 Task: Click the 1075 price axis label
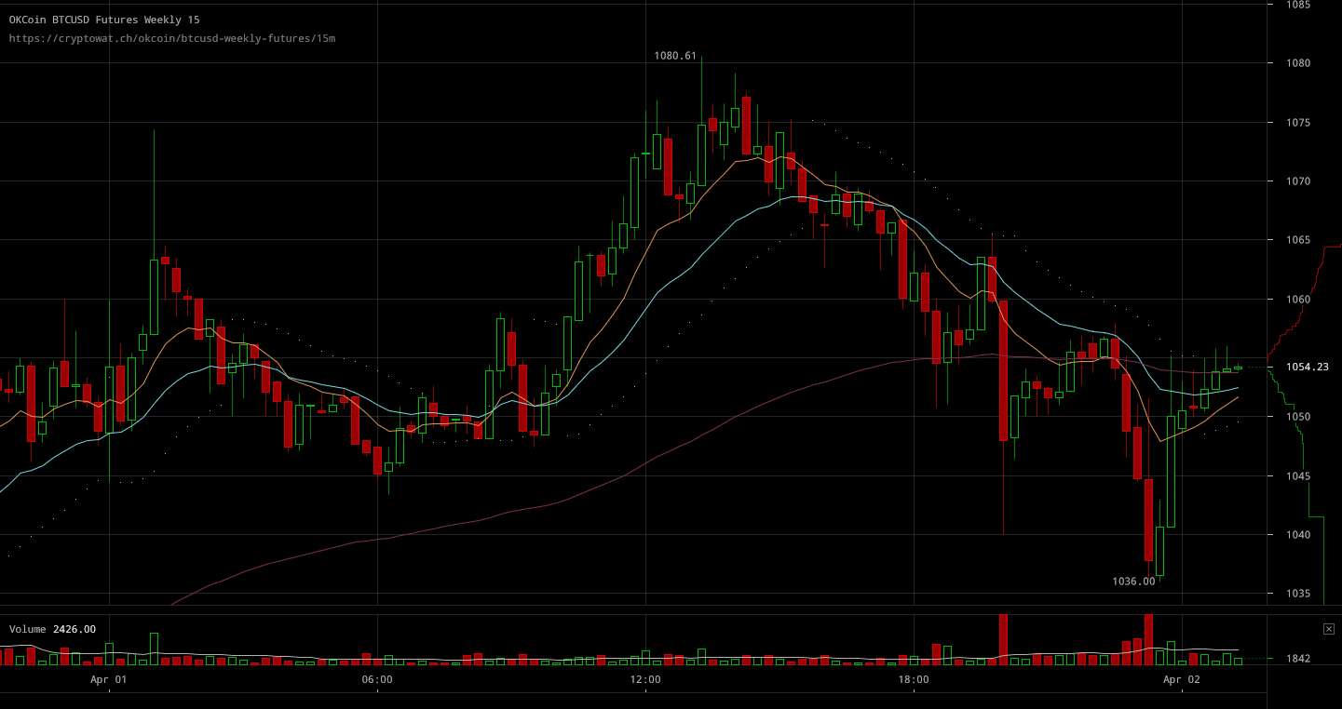tap(1298, 123)
